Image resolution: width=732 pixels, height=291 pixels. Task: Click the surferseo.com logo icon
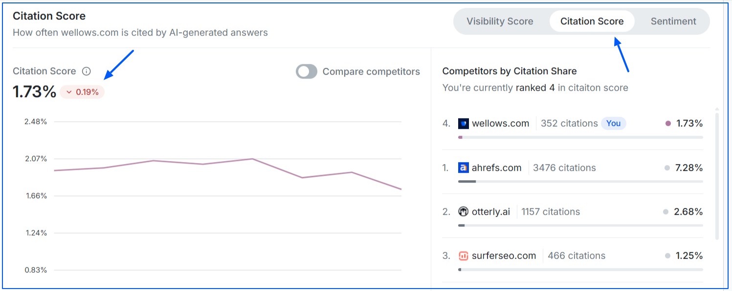tap(463, 256)
